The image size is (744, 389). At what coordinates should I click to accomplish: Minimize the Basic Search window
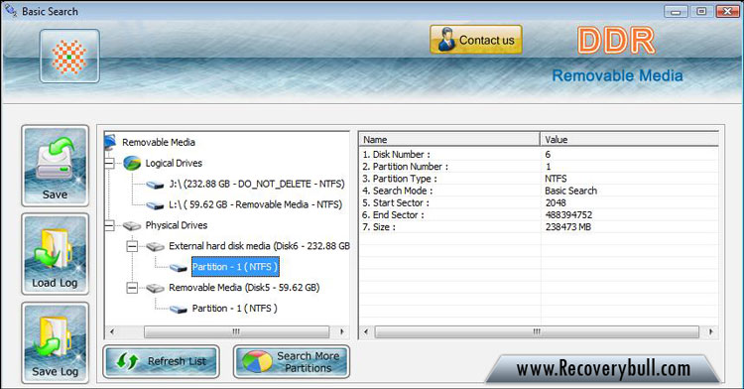676,11
